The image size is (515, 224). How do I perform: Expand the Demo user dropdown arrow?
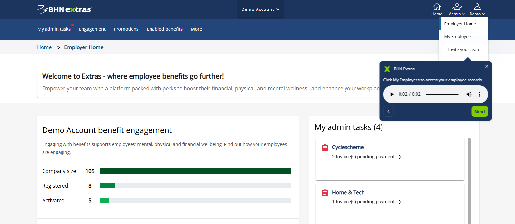coord(484,14)
